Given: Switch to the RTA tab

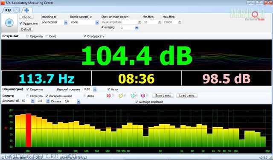Looking at the screenshot, I should pos(8,10).
